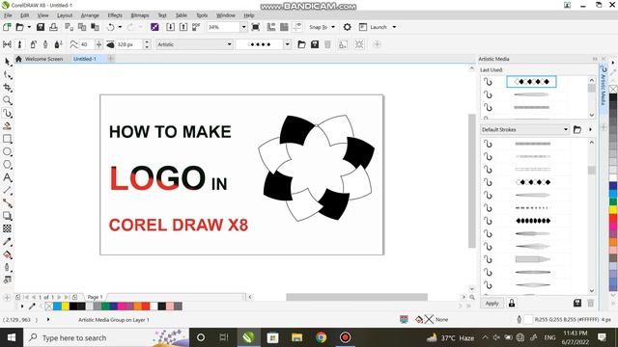Select the Pick tool in the toolbox
Viewport: 618px width, 347px height.
click(x=7, y=62)
